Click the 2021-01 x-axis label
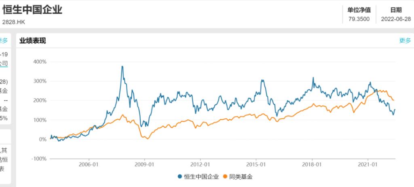 point(368,164)
